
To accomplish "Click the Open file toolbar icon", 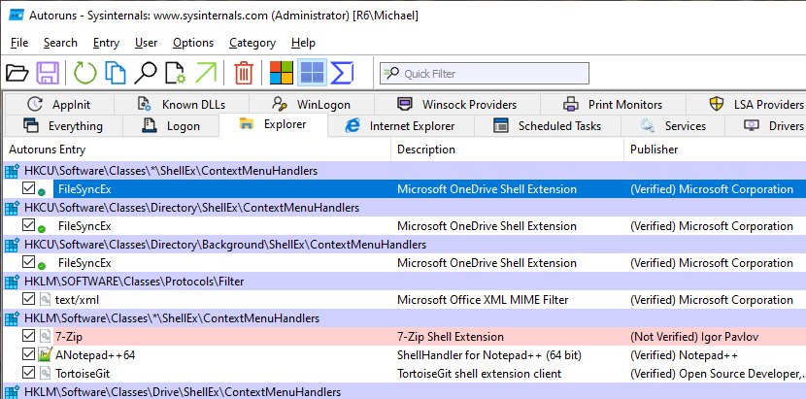I will tap(17, 73).
